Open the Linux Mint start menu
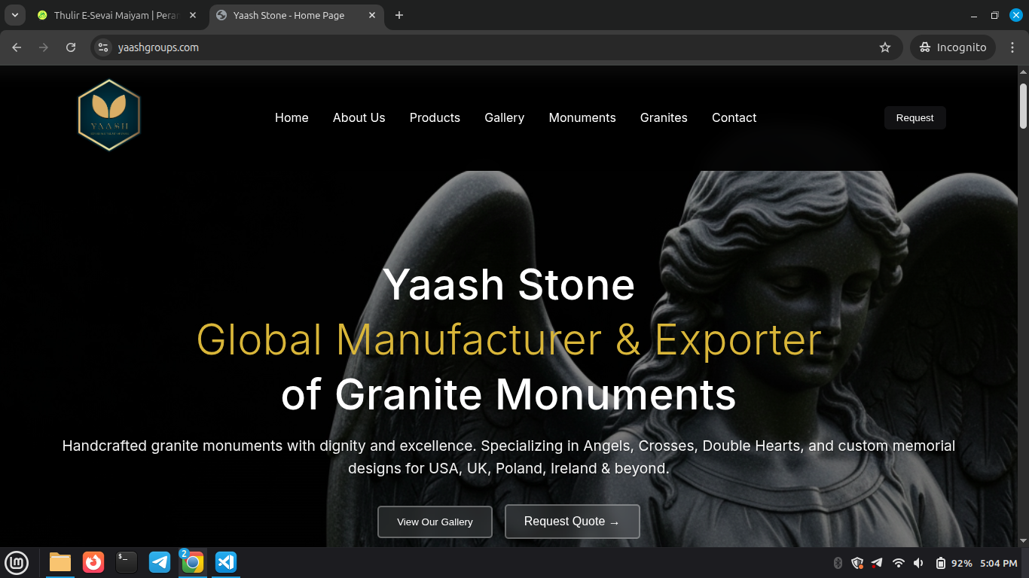1029x578 pixels. click(17, 562)
